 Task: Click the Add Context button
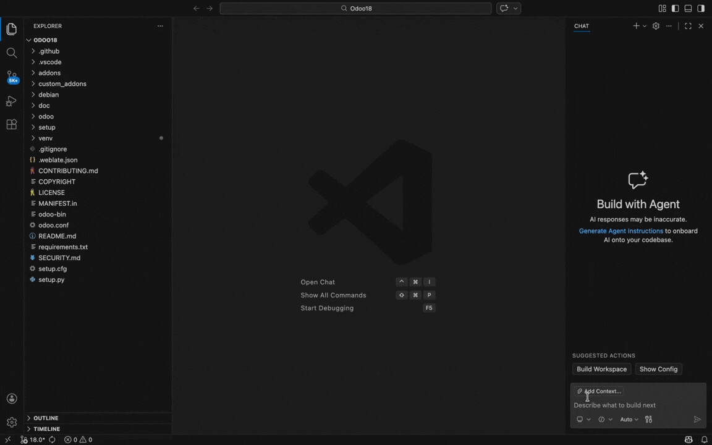coord(598,391)
